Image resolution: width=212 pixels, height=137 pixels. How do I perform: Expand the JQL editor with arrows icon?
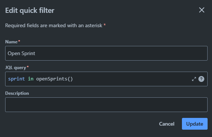tap(194, 79)
